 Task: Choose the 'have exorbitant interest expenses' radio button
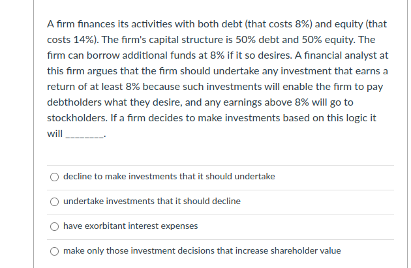(55, 226)
